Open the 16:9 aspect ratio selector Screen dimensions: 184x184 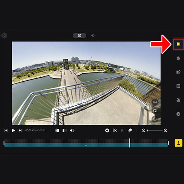(155, 102)
